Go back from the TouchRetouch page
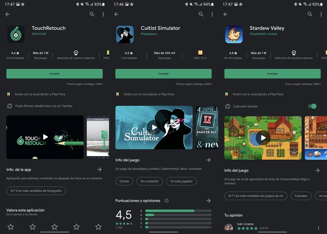This screenshot has height=234, width=327. pyautogui.click(x=8, y=14)
